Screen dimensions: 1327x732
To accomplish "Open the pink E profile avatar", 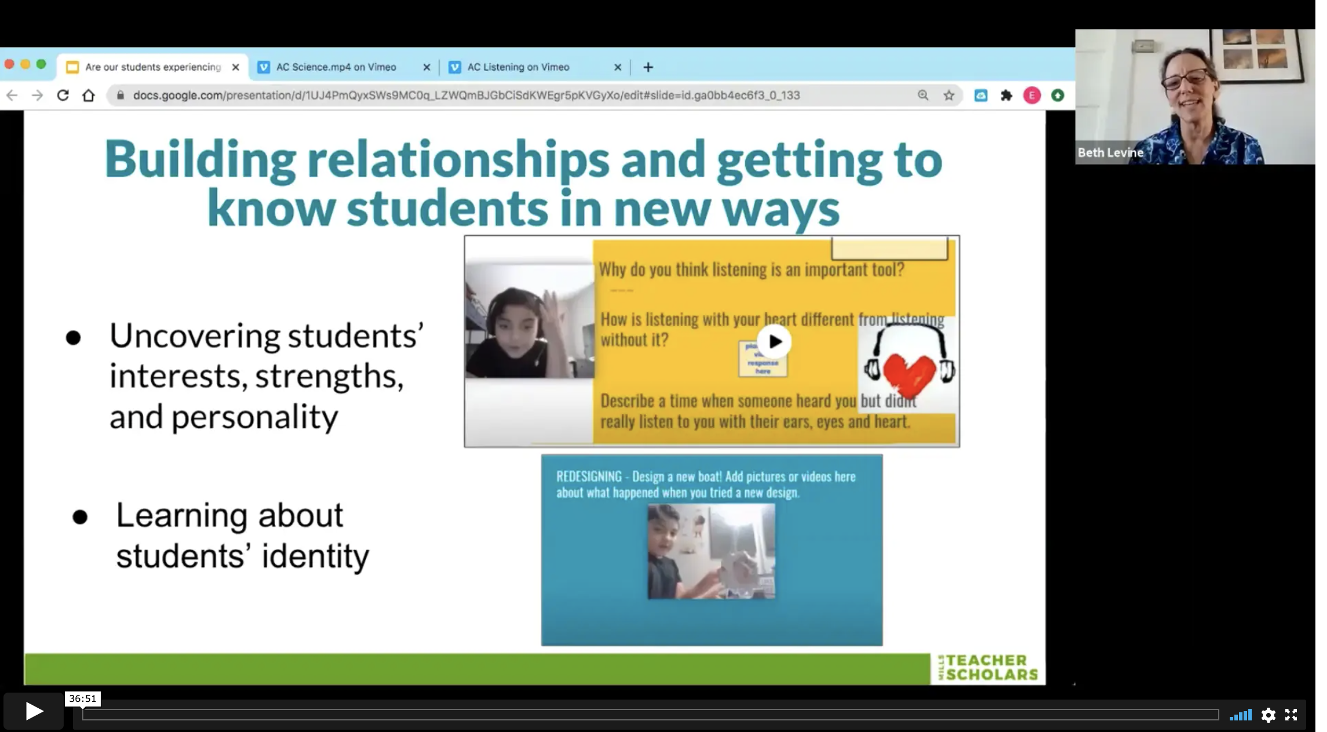I will [x=1032, y=96].
